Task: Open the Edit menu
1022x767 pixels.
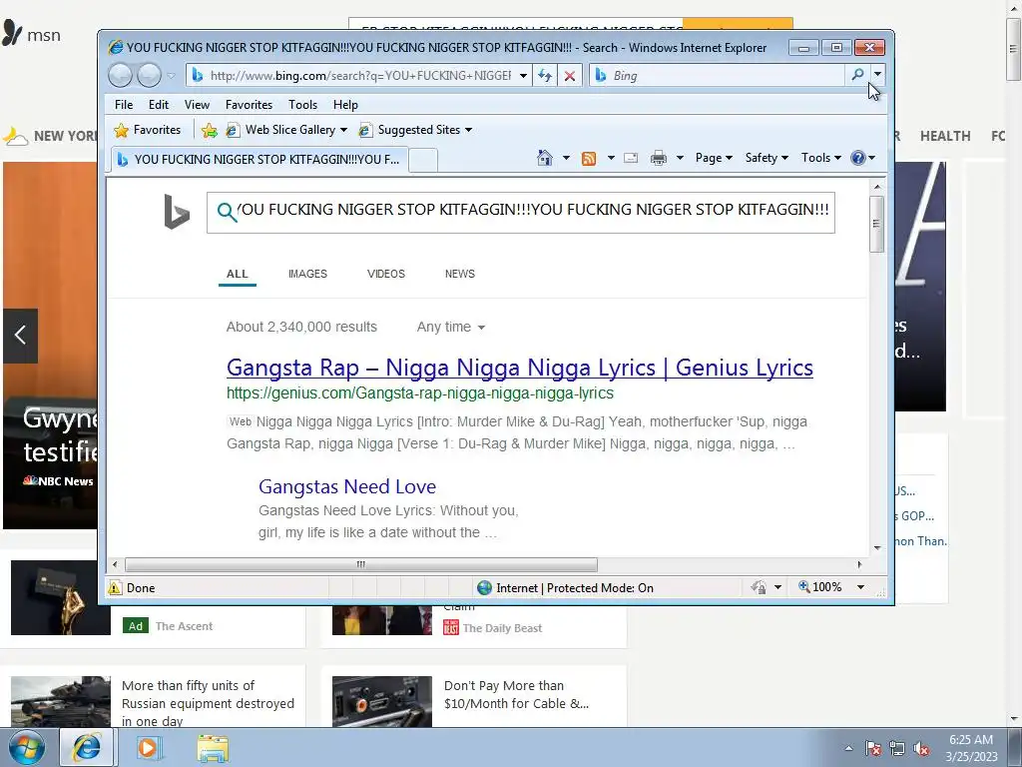Action: point(159,104)
